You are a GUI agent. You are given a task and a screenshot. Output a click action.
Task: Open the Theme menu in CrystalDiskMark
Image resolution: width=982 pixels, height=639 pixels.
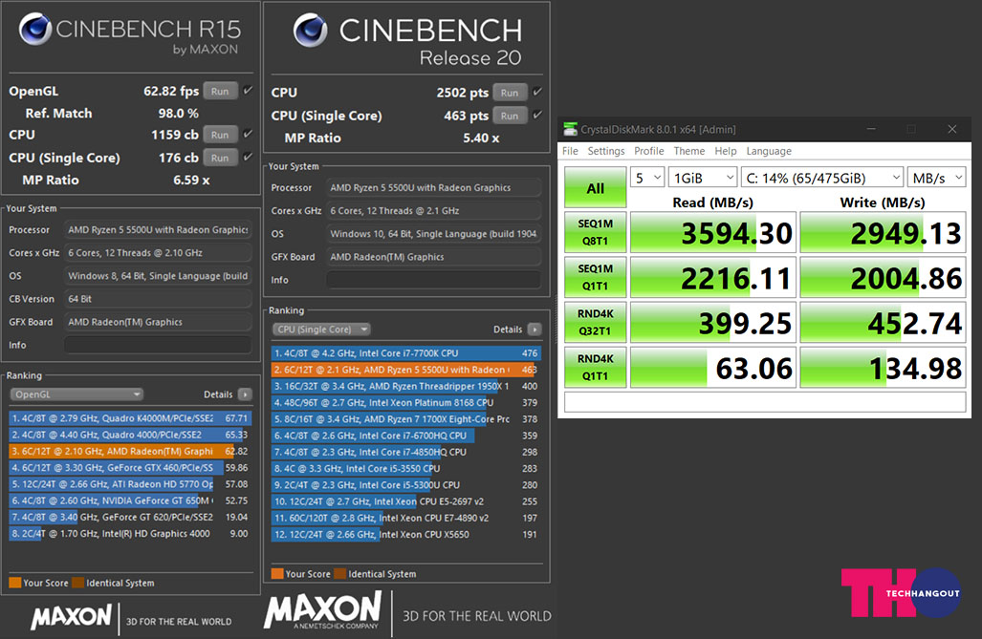[x=688, y=151]
